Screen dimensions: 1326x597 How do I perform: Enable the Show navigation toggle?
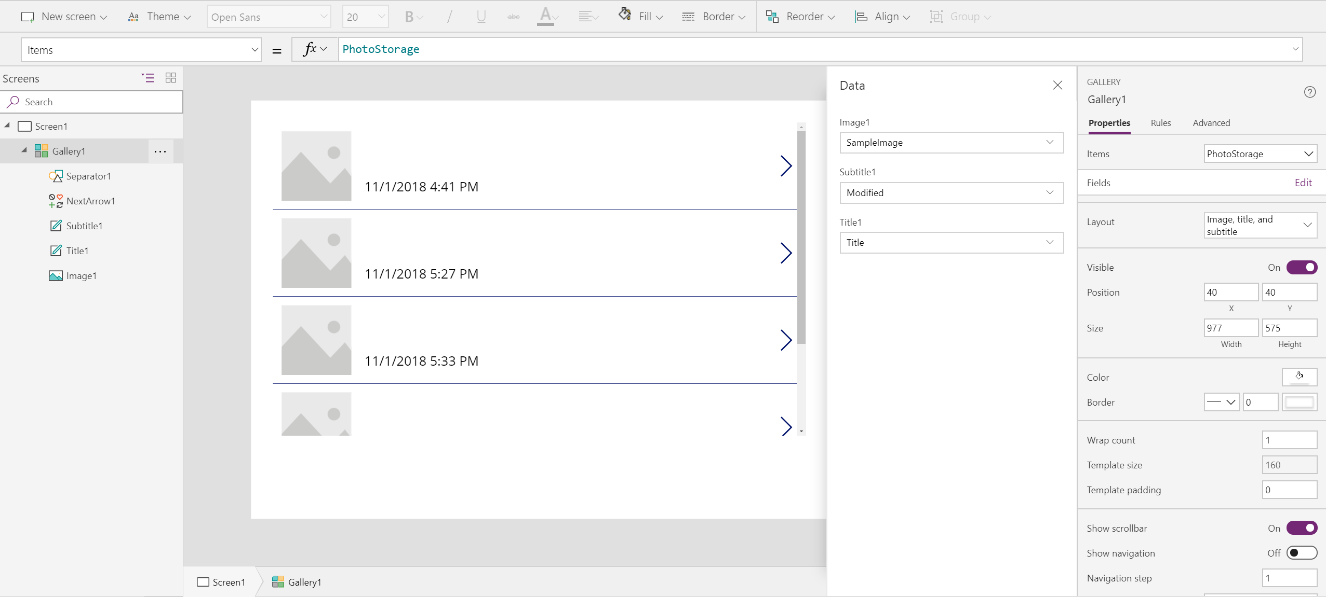(x=1302, y=553)
